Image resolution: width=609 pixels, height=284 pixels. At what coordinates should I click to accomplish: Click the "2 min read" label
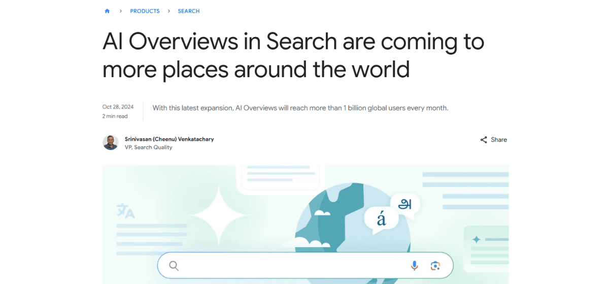[x=115, y=116]
